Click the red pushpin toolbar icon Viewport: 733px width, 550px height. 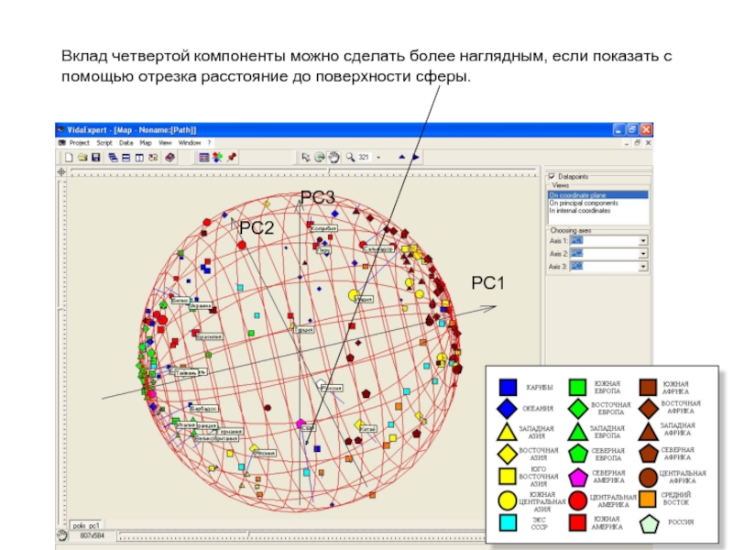click(x=232, y=157)
